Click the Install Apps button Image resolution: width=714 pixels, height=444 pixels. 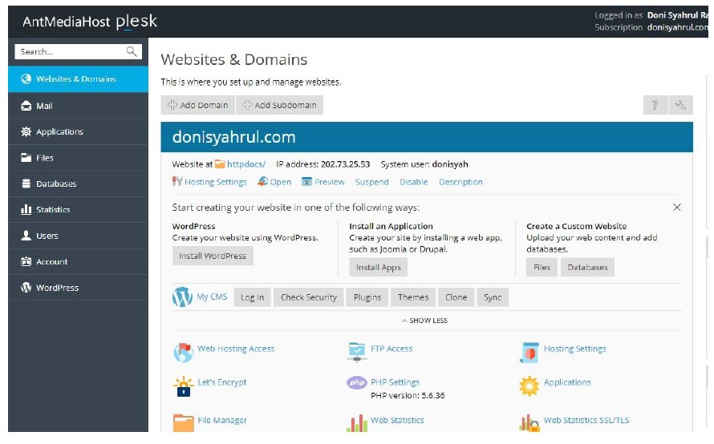[x=379, y=268]
